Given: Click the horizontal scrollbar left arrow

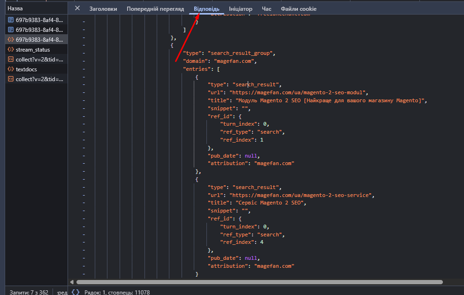Looking at the screenshot, I should coord(72,282).
